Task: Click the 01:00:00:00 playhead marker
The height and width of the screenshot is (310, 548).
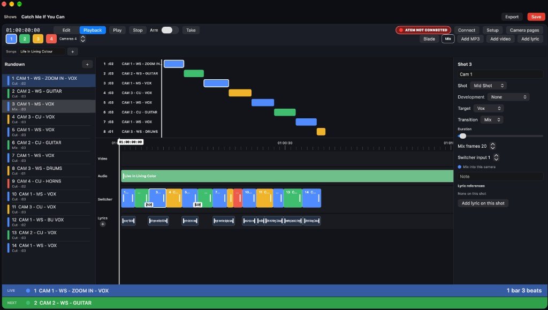Action: click(x=131, y=142)
